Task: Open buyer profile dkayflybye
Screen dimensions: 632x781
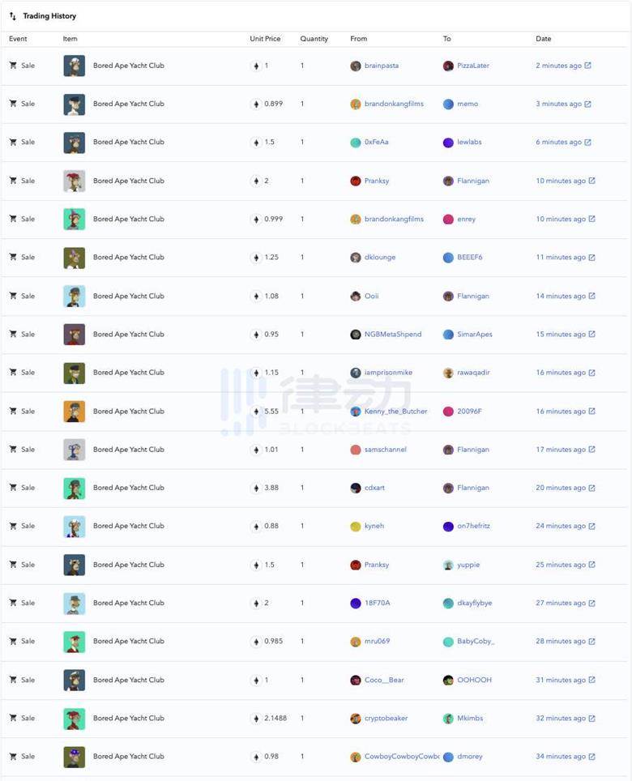Action: point(475,603)
